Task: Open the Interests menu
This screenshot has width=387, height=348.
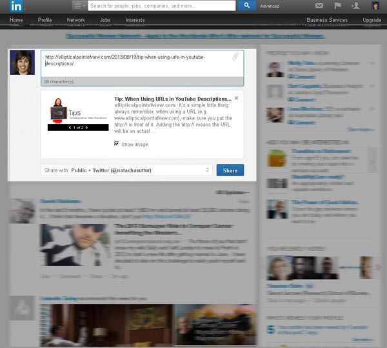Action: click(x=135, y=20)
